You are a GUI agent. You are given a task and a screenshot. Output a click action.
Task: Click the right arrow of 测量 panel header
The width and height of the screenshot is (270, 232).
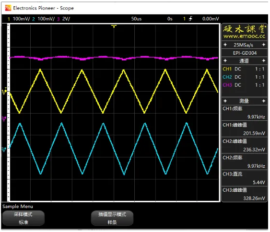point(263,101)
